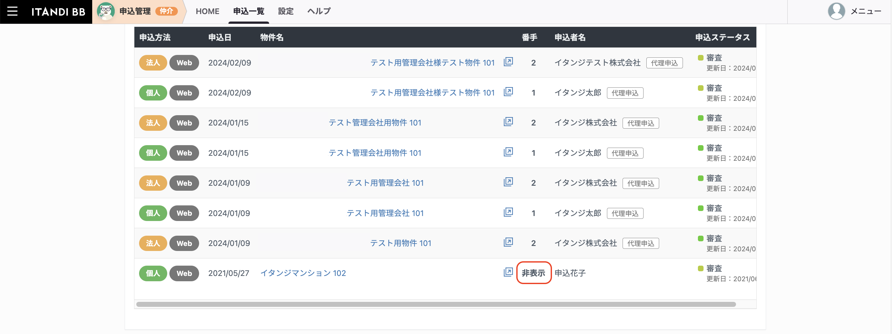The width and height of the screenshot is (892, 334).
Task: Click the 申込者名 column header
Action: (x=570, y=37)
